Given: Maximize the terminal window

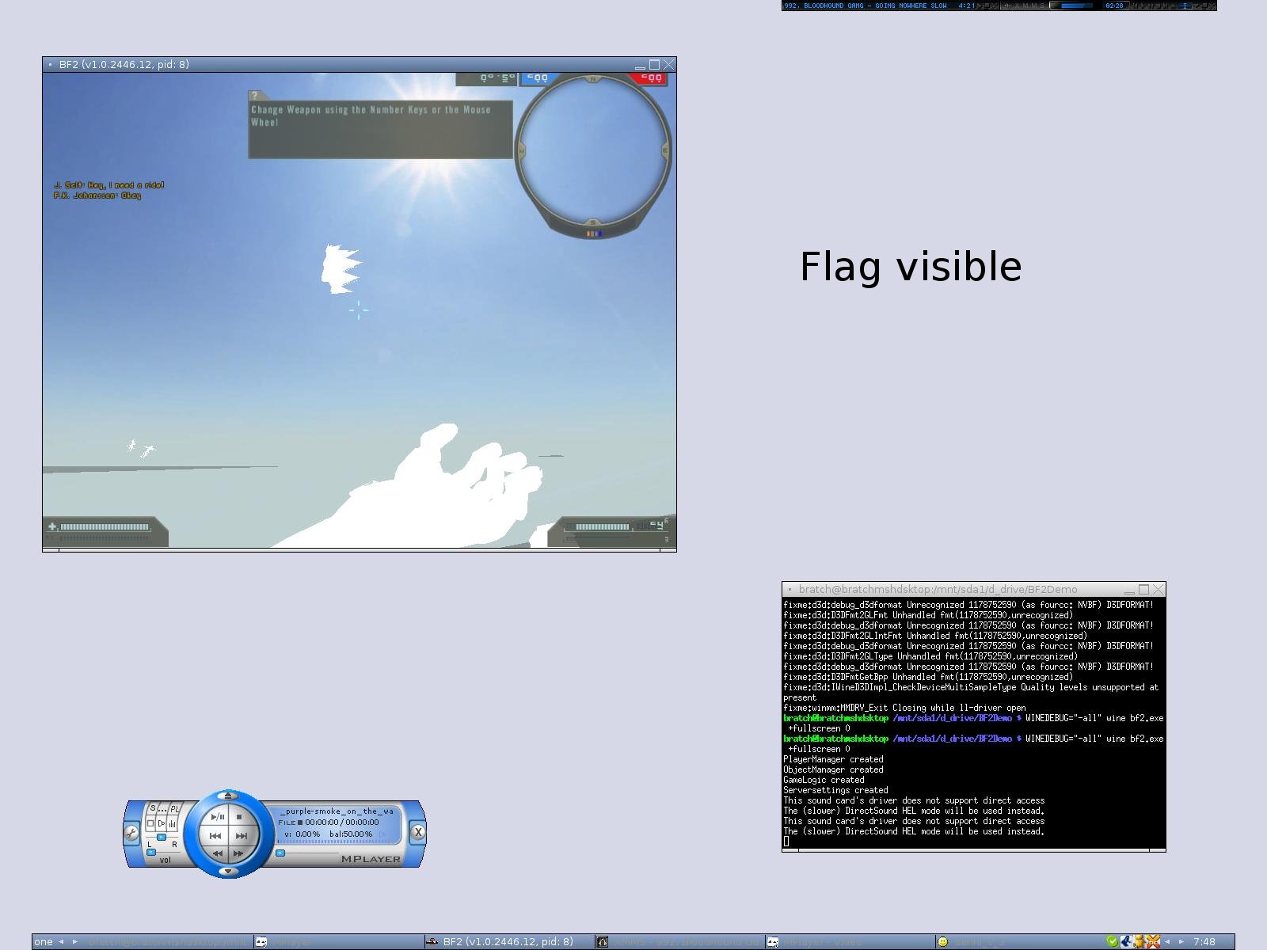Looking at the screenshot, I should pyautogui.click(x=1143, y=590).
